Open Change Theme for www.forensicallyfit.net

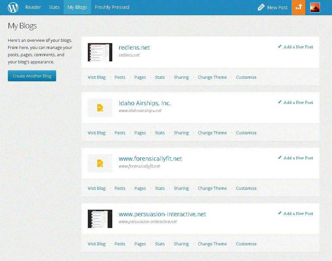212,188
